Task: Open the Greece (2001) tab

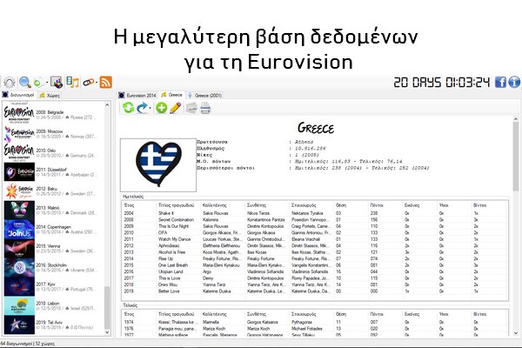Action: 205,95
